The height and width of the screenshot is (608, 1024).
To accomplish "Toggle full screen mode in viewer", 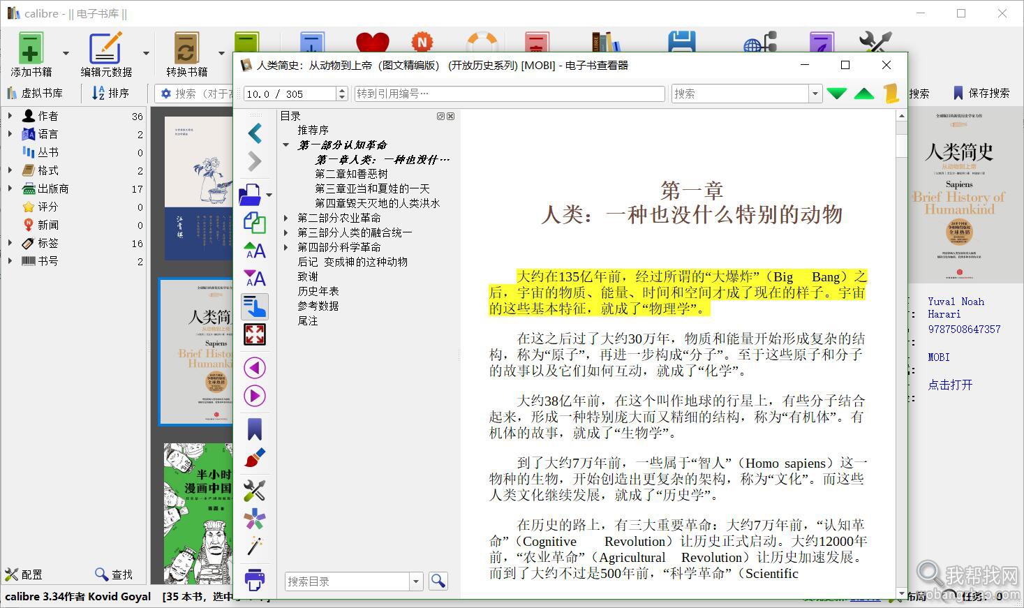I will pyautogui.click(x=255, y=334).
